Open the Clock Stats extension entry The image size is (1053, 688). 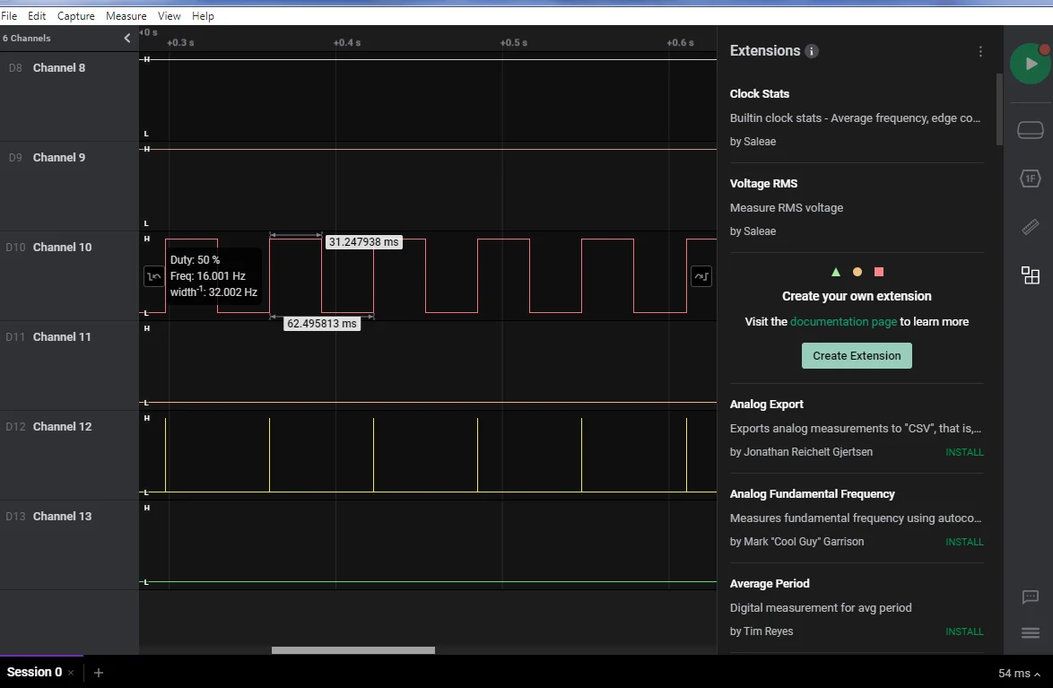857,118
